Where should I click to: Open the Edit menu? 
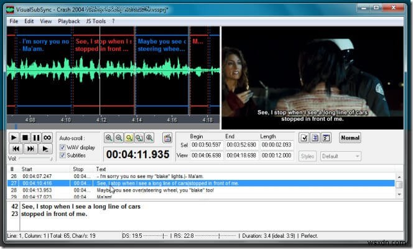pyautogui.click(x=29, y=21)
